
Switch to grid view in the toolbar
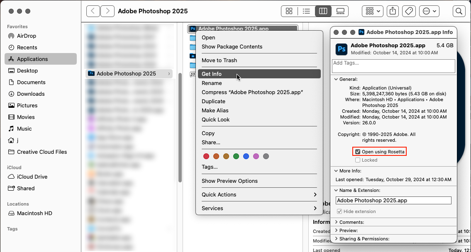click(x=289, y=11)
